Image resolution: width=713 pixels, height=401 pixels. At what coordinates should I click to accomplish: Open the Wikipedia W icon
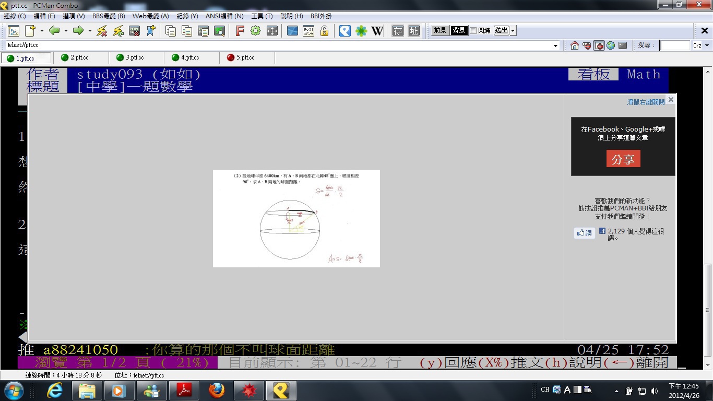point(377,31)
